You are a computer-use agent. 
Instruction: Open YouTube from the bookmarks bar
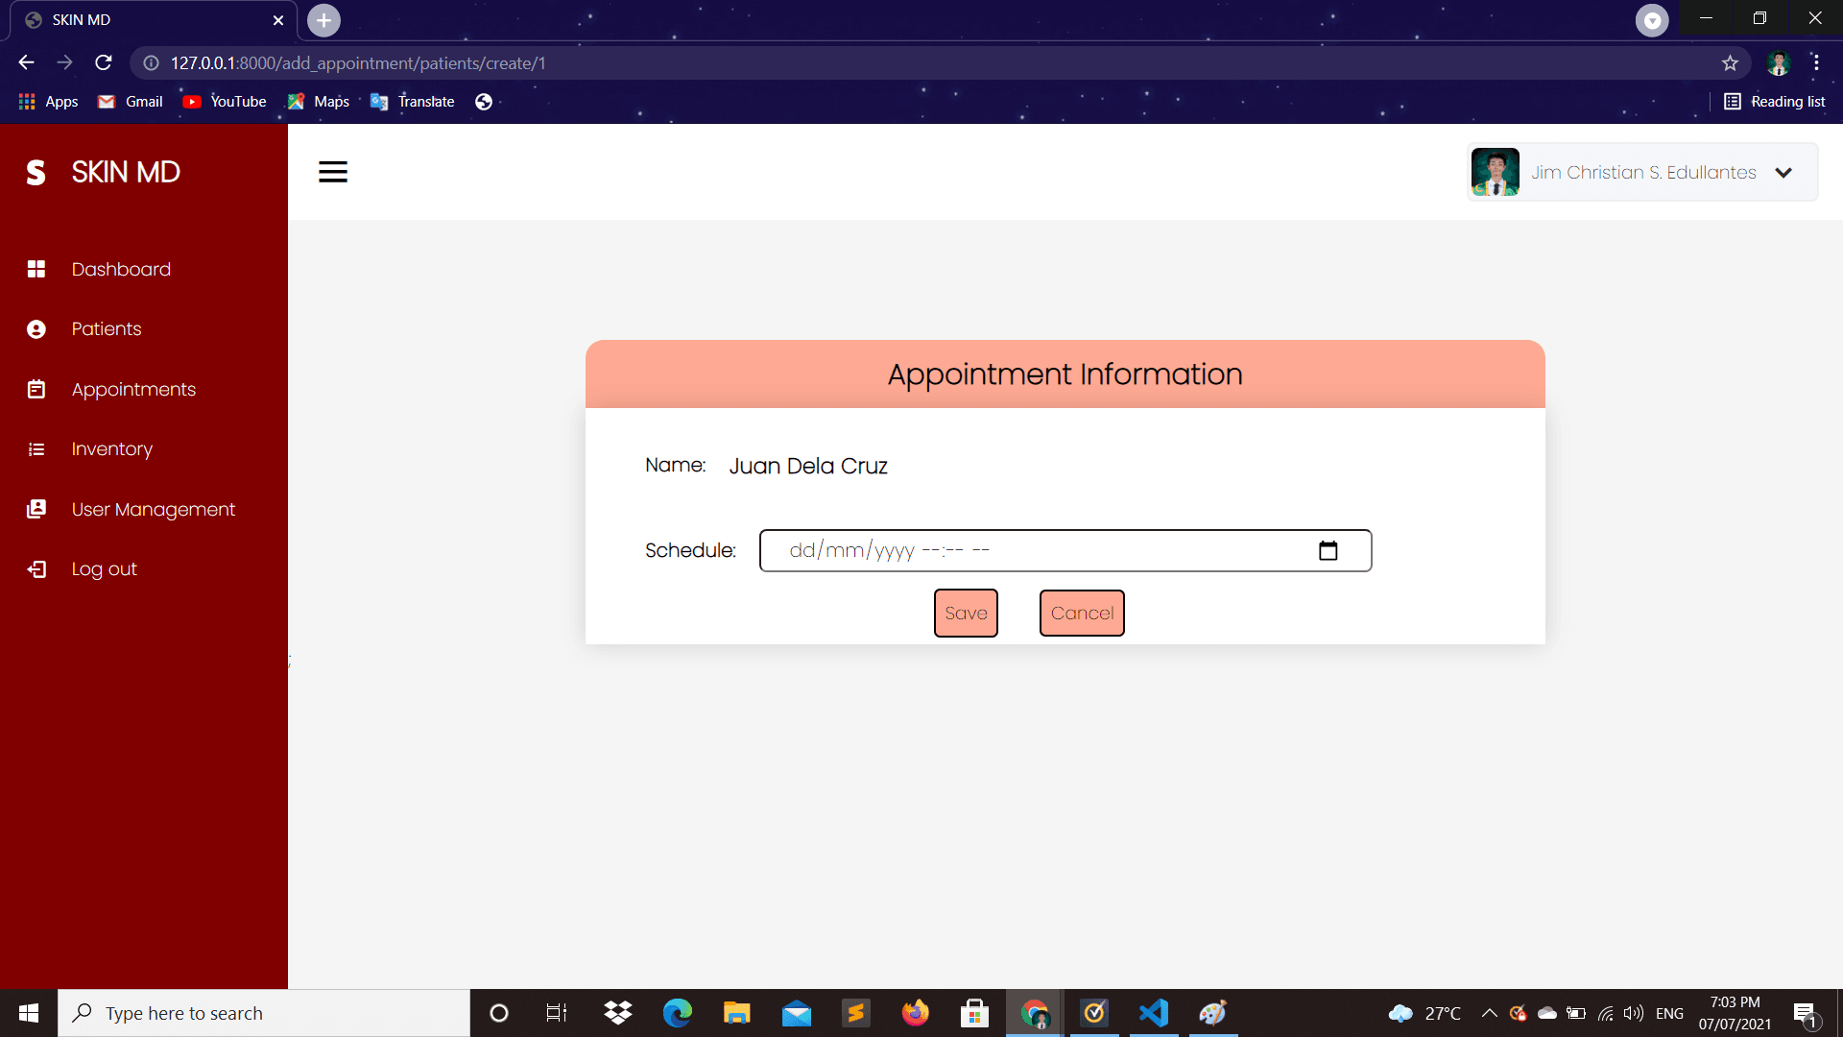click(224, 101)
